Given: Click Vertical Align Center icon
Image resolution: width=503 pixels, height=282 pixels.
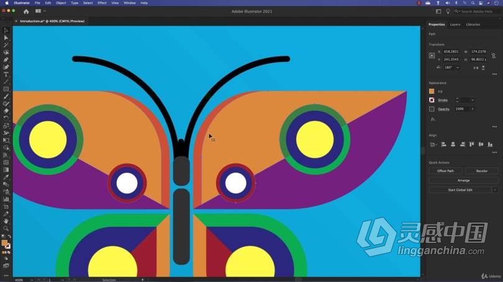Looking at the screenshot, I should click(x=481, y=144).
